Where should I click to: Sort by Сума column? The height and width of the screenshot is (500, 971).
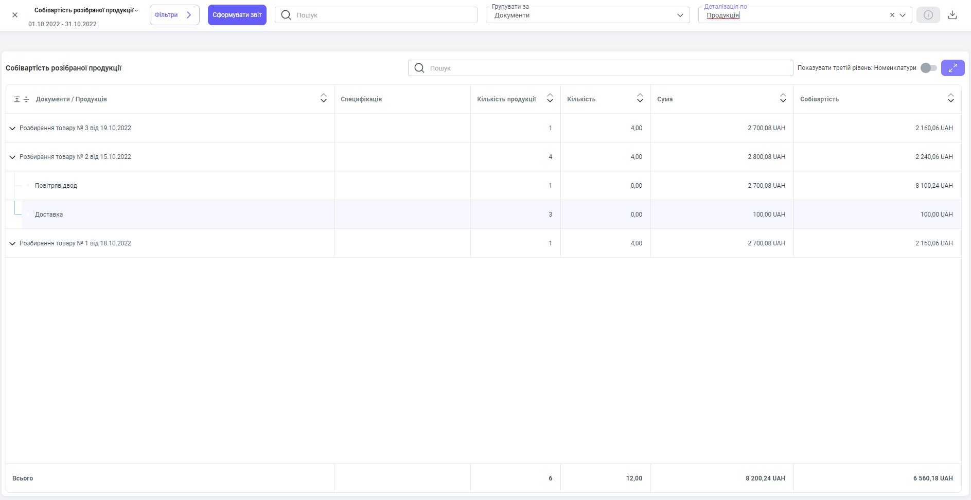[x=783, y=98]
